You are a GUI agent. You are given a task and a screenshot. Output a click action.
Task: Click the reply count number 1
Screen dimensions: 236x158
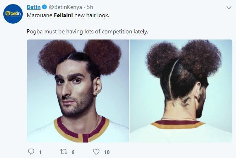point(40,152)
